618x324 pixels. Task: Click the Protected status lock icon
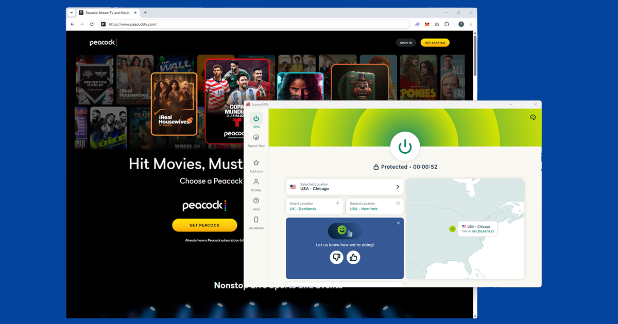tap(376, 167)
